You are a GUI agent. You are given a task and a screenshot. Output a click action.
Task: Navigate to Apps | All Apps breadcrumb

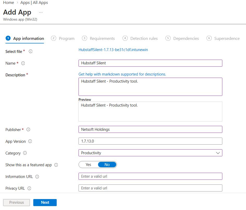(x=34, y=3)
